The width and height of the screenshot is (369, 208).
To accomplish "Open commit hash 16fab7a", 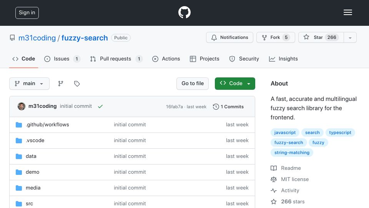I will pos(175,107).
